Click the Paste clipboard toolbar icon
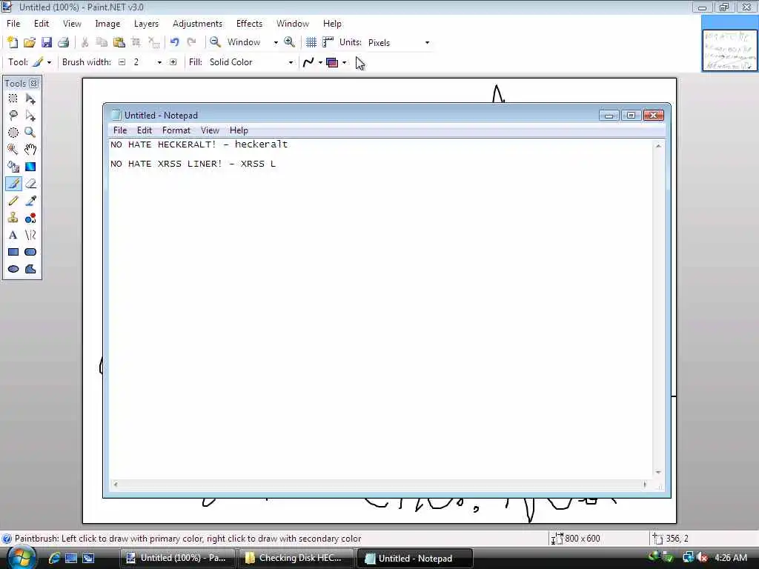Viewport: 759px width, 569px height. click(x=119, y=42)
